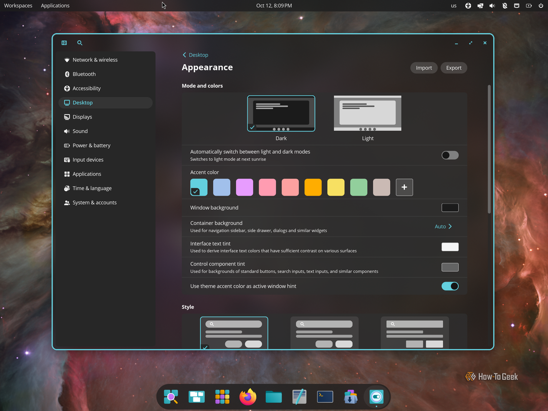Open Network & wireless settings

pyautogui.click(x=106, y=60)
